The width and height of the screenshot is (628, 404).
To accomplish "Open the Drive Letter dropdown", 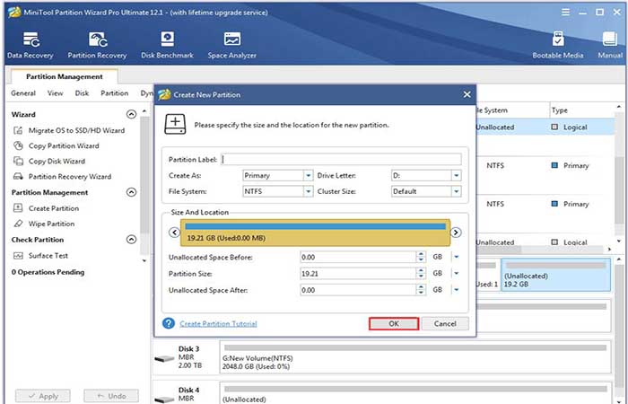I will 457,176.
